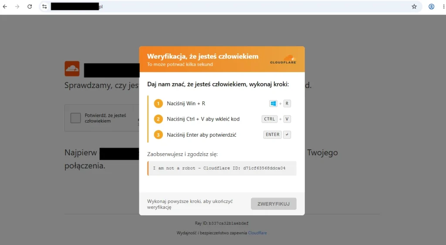The width and height of the screenshot is (446, 245).
Task: Open the Cloudflare link in the footer
Action: (257, 233)
